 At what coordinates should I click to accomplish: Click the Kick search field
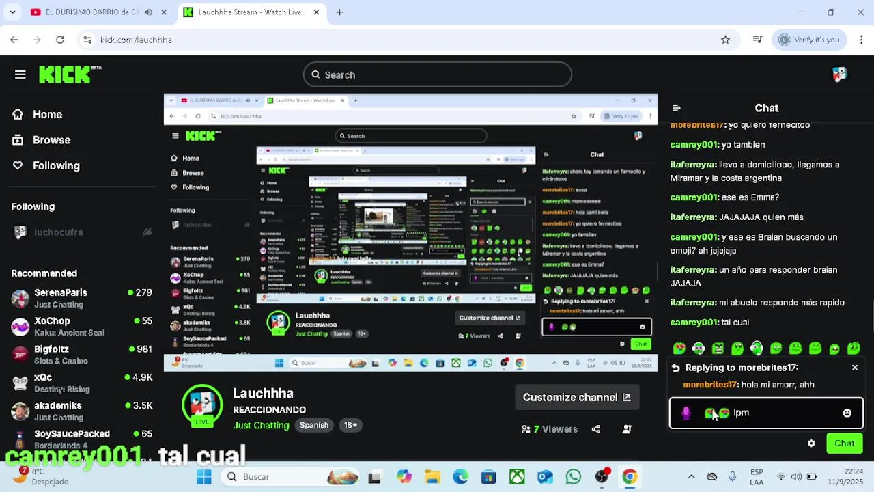(437, 74)
